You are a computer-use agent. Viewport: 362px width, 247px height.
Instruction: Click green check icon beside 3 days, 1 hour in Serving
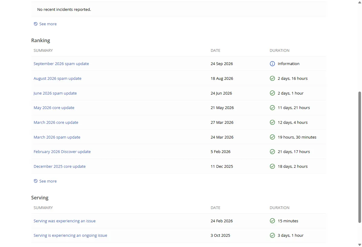(272, 235)
